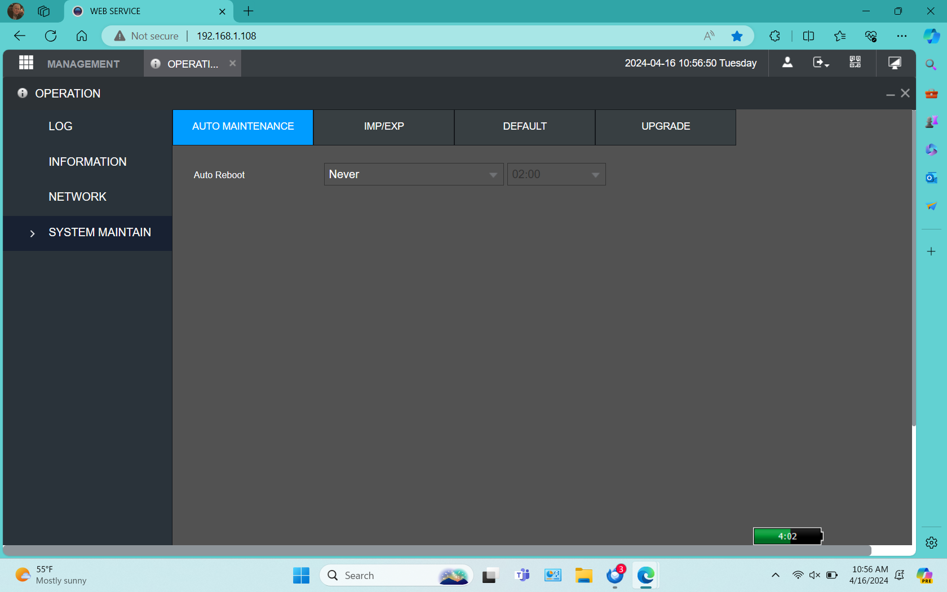Switch to the Auto Maintenance tab

pos(243,127)
